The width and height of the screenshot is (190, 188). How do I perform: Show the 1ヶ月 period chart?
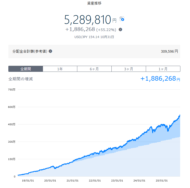point(163,69)
